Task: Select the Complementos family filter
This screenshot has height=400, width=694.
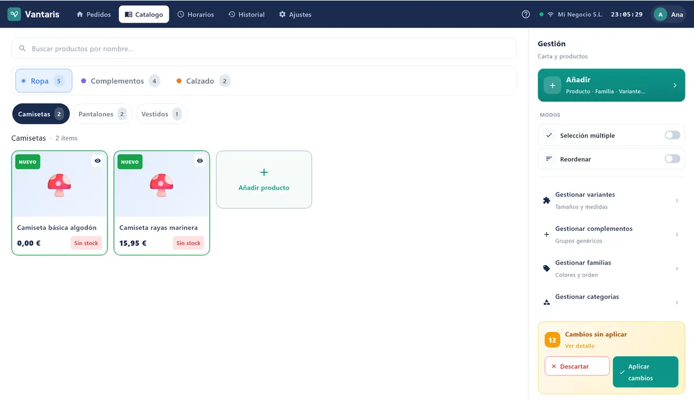Action: (120, 81)
